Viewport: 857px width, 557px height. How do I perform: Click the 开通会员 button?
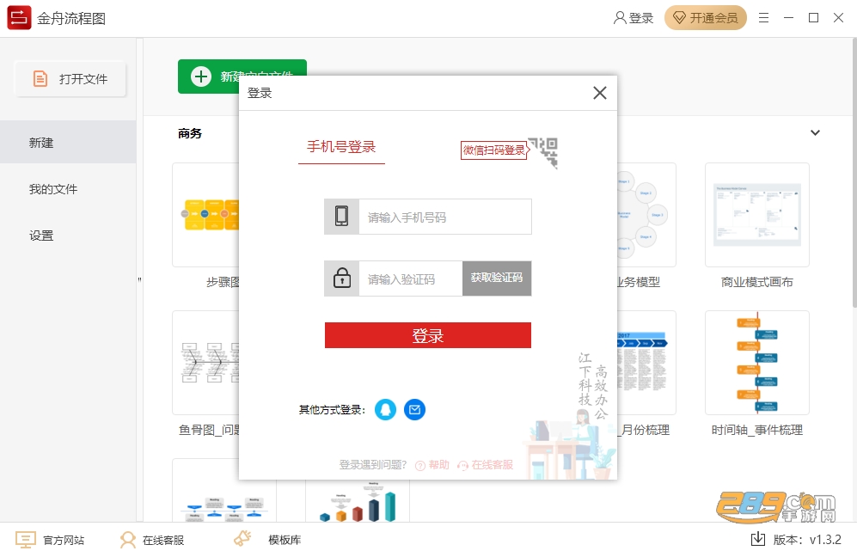(706, 18)
